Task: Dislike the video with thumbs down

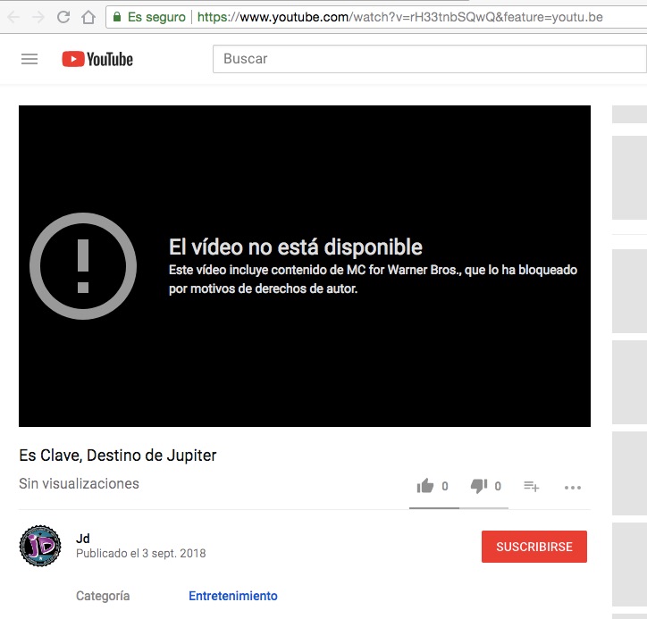Action: (479, 486)
